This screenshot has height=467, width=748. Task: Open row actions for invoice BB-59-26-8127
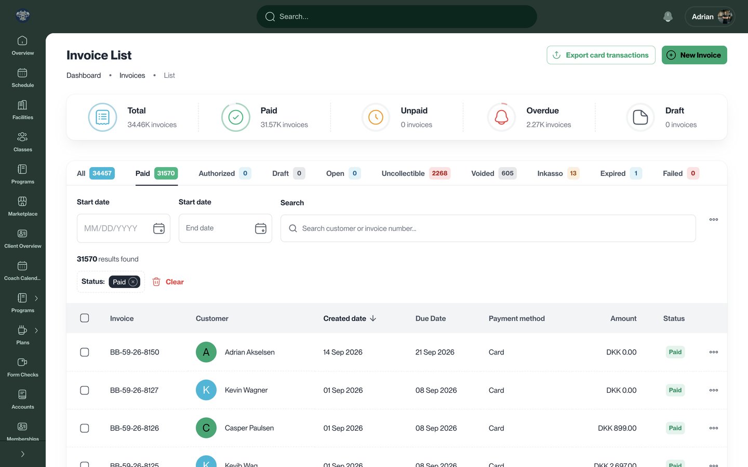pyautogui.click(x=714, y=390)
